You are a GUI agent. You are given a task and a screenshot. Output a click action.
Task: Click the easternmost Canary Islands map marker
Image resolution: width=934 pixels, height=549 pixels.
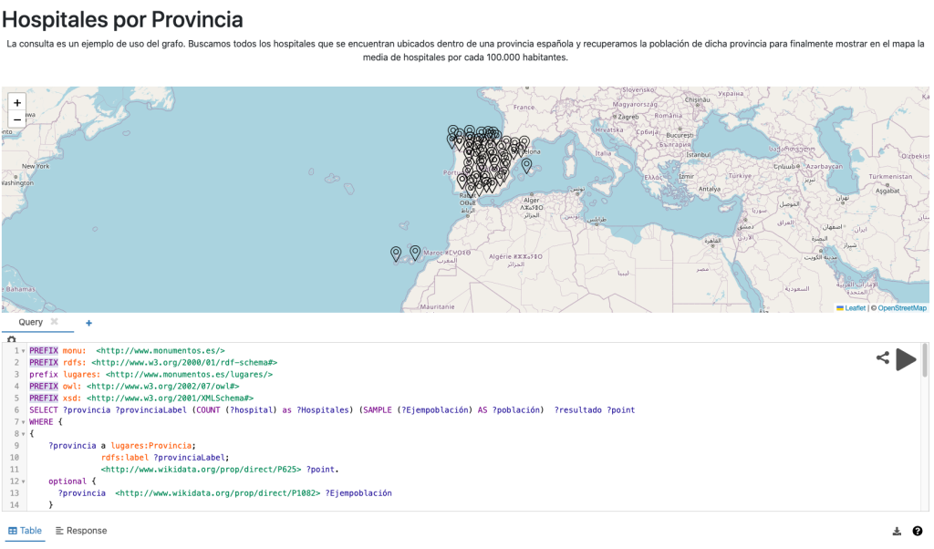(415, 253)
